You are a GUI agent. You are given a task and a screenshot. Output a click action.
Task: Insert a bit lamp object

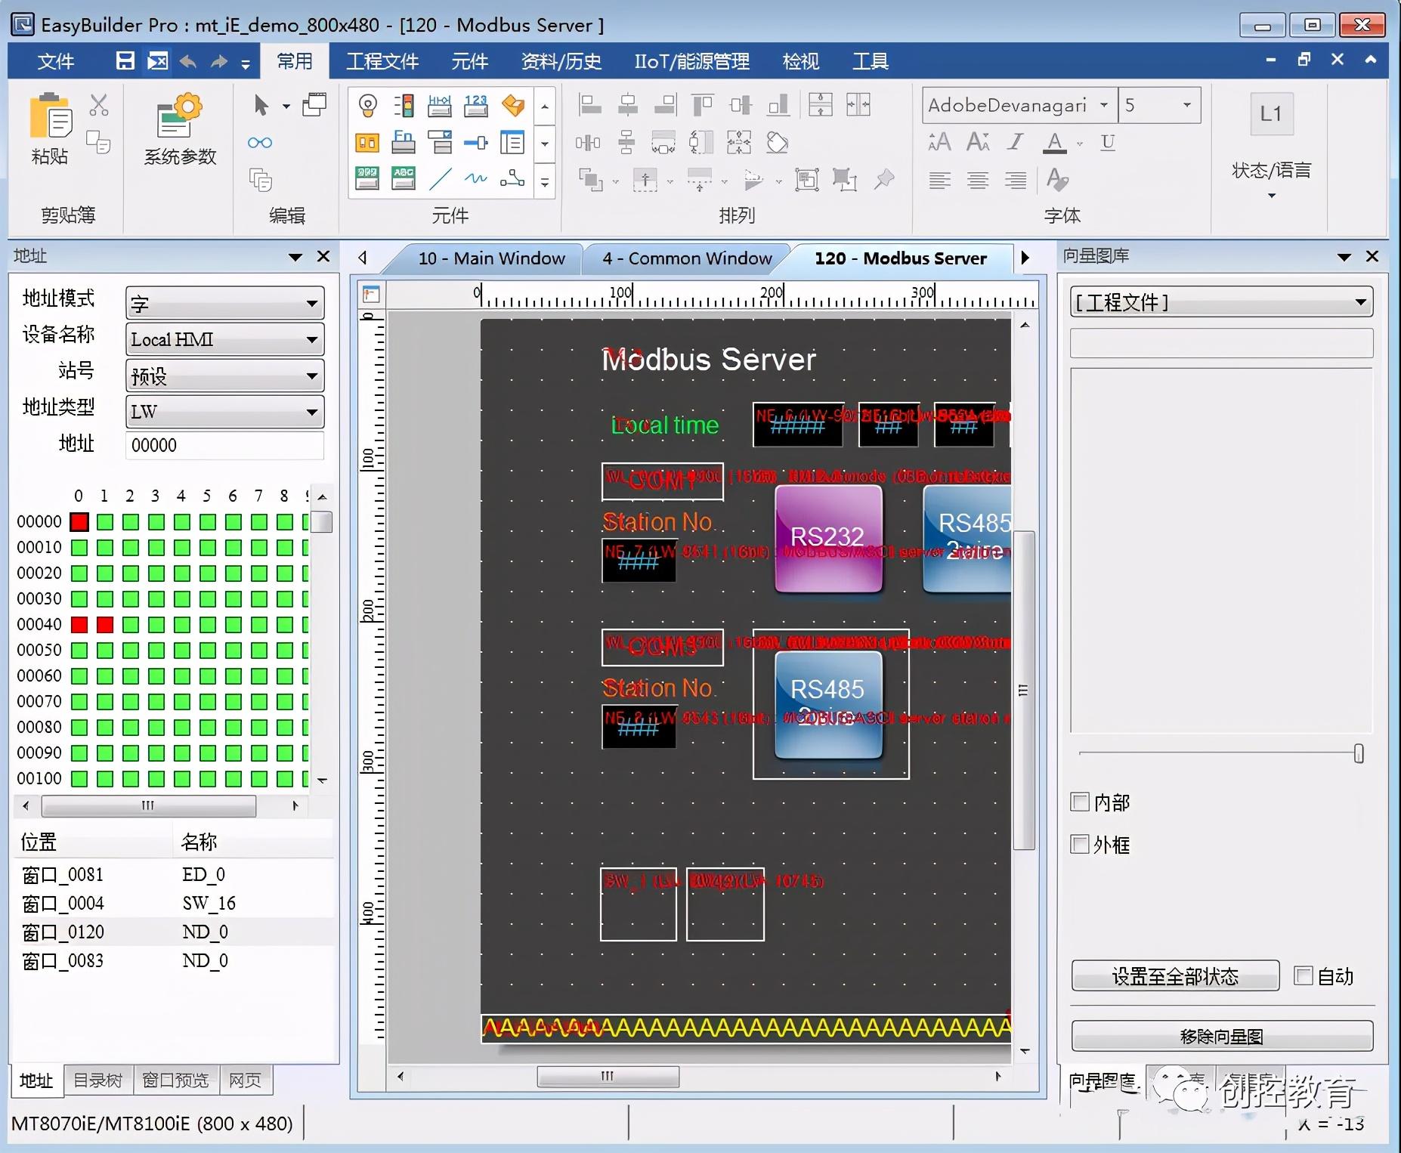pyautogui.click(x=367, y=105)
